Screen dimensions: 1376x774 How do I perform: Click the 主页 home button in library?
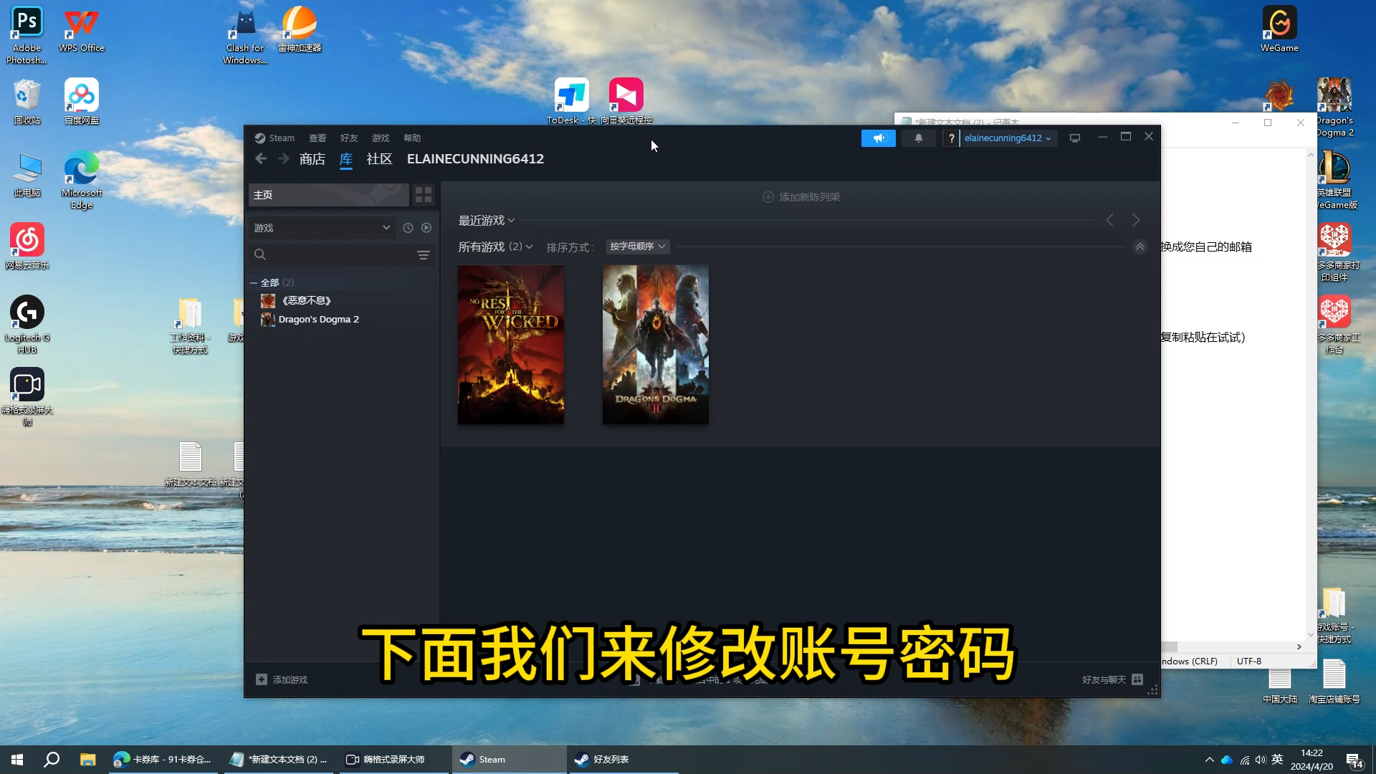328,195
